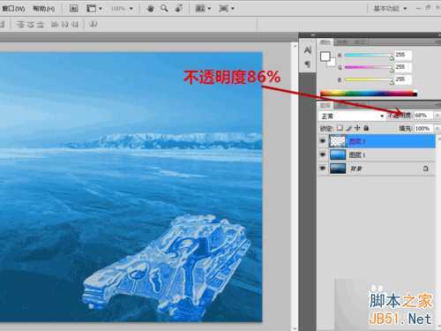Click the lock icon on 背景 layer
The width and height of the screenshot is (441, 331).
tap(426, 169)
